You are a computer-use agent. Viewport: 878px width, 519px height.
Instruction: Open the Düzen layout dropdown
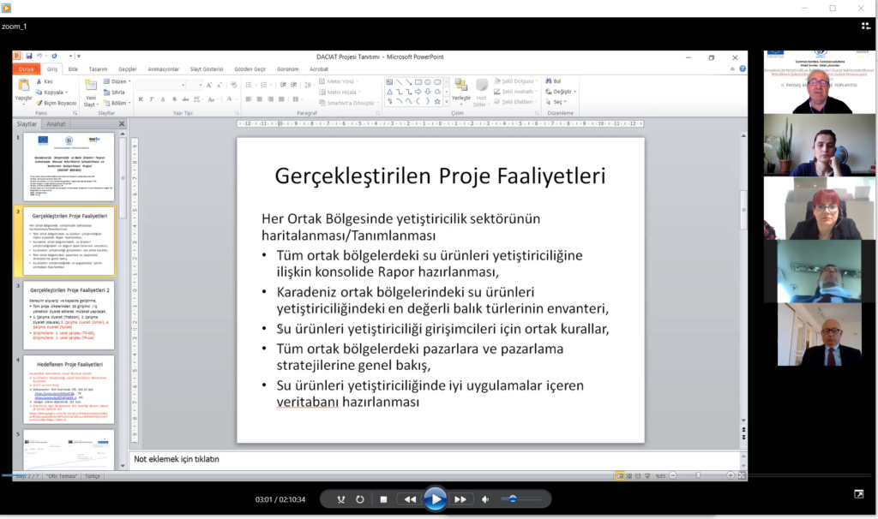[118, 81]
